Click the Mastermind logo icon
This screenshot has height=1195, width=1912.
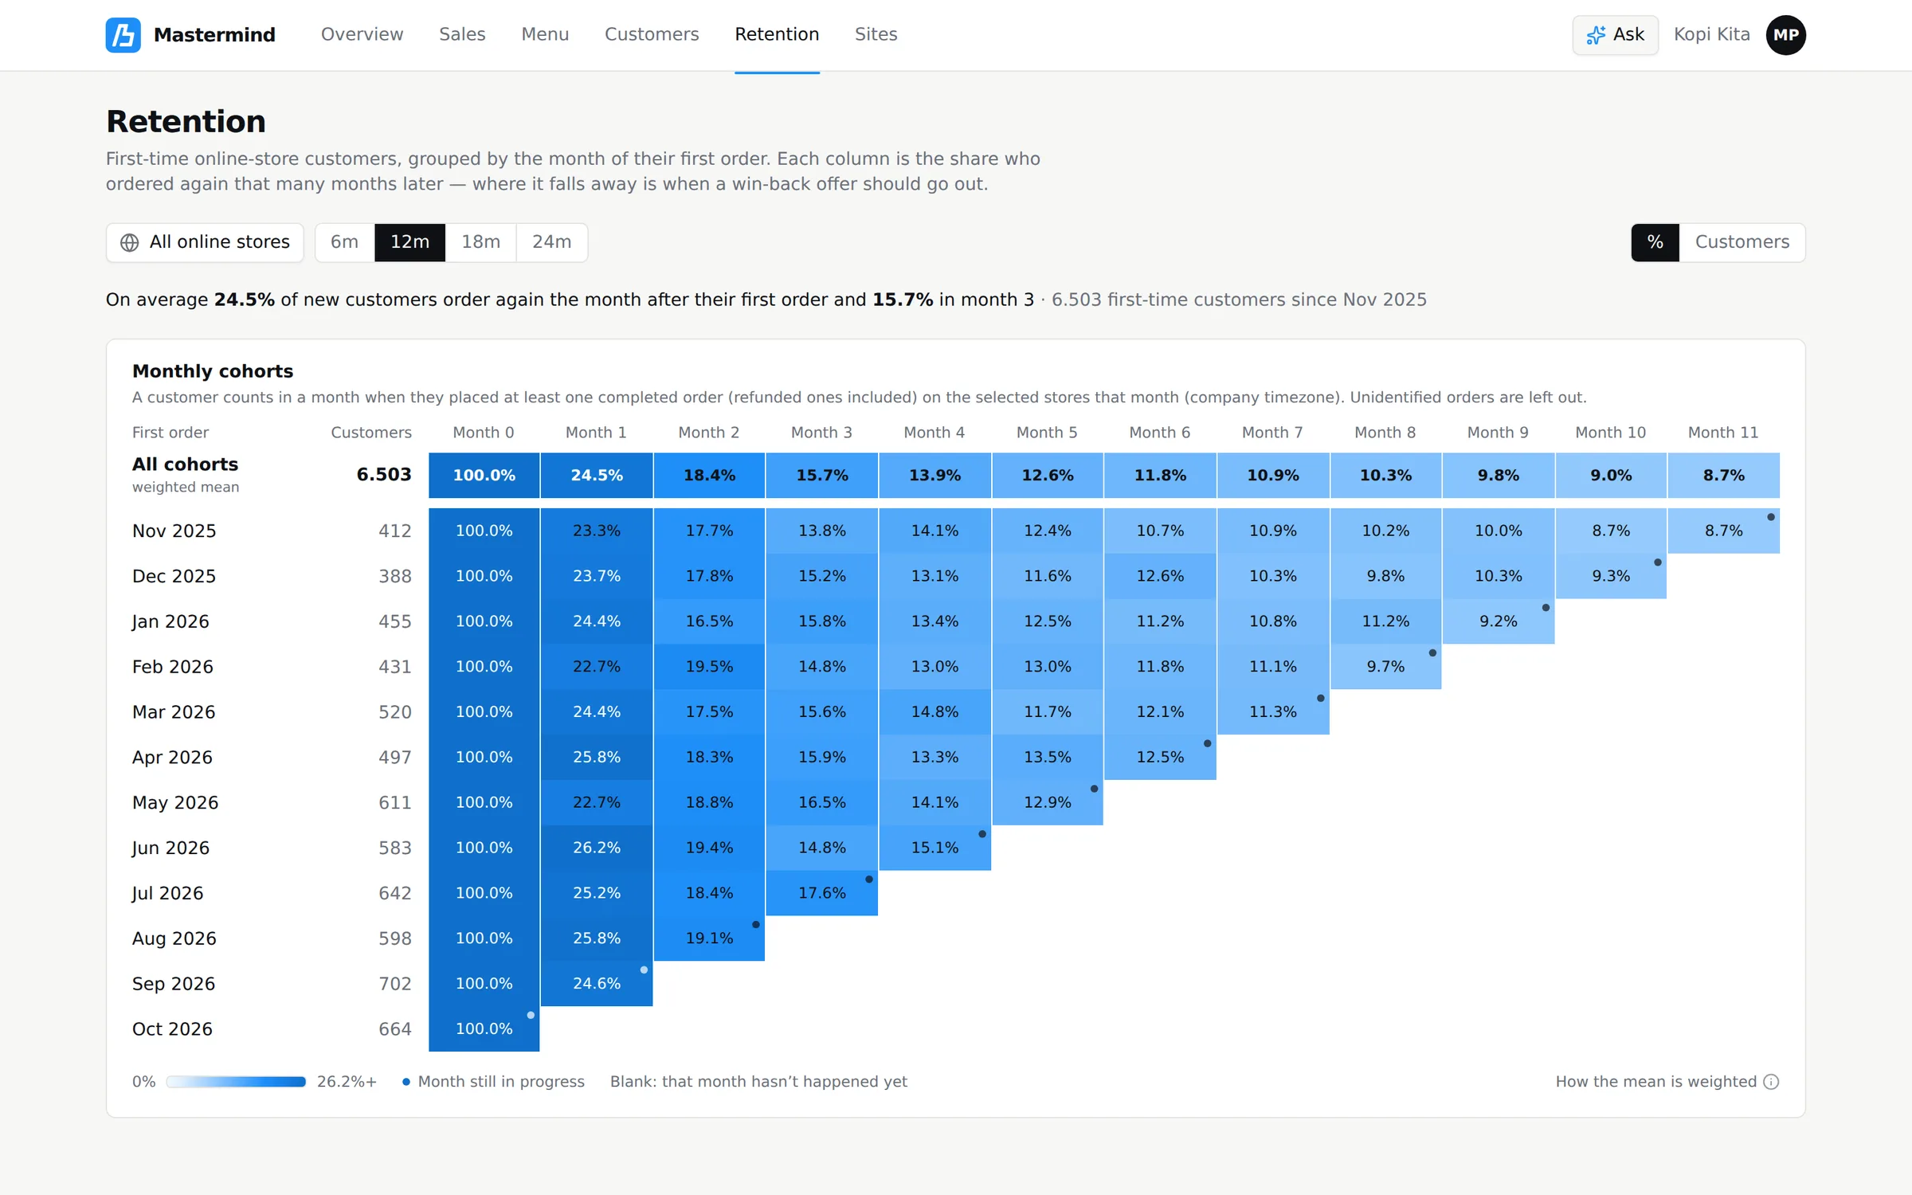(x=123, y=35)
